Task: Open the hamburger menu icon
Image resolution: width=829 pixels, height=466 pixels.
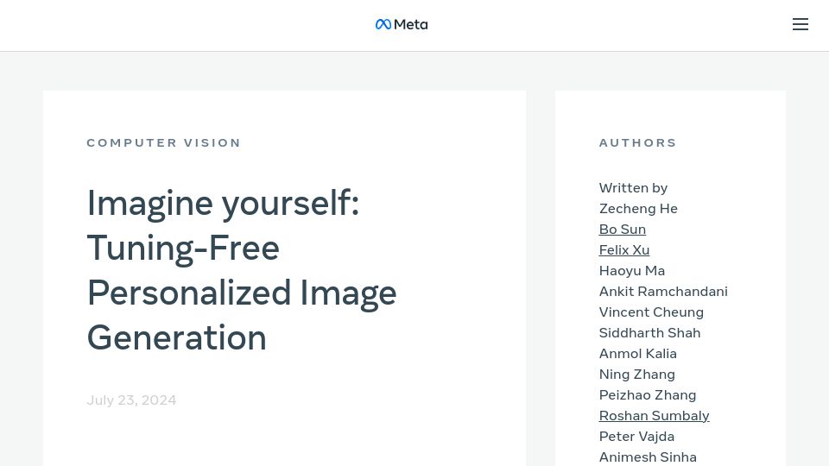Action: (800, 24)
